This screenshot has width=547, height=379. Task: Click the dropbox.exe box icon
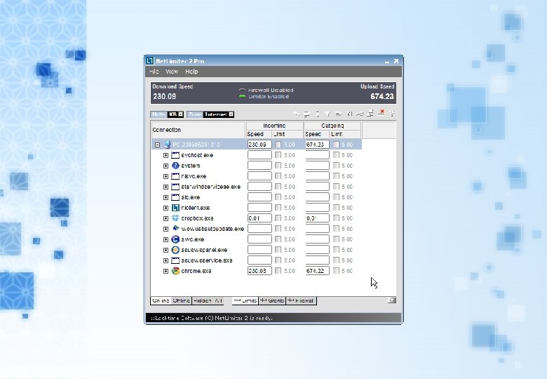click(175, 218)
